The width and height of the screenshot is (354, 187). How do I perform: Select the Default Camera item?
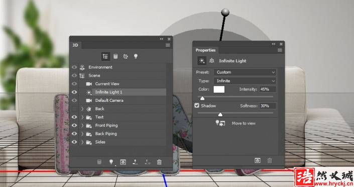point(109,100)
